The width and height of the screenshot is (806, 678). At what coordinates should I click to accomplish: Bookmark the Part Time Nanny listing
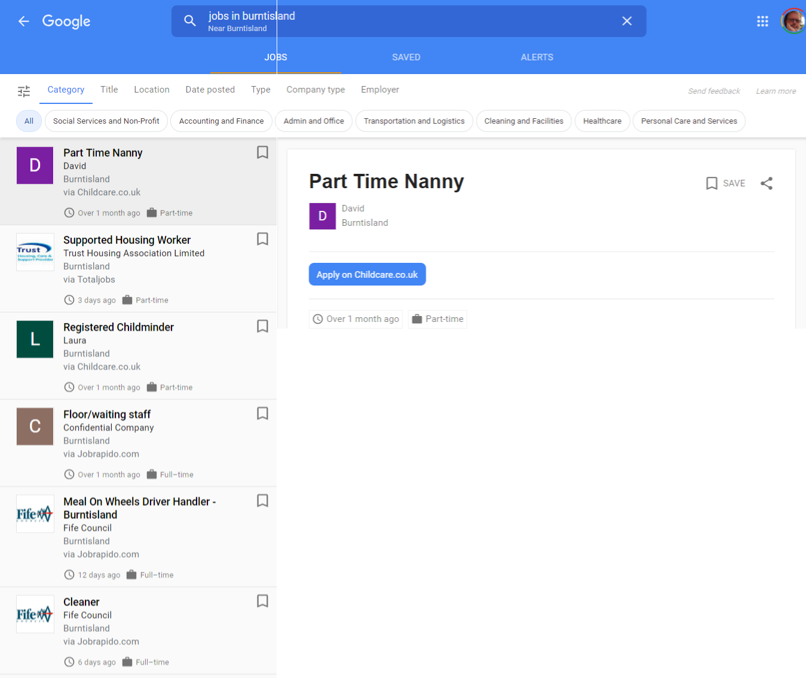[x=262, y=152]
